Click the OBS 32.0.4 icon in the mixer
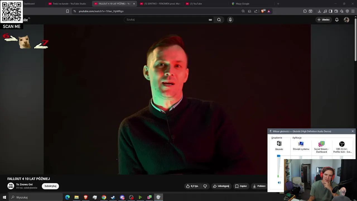This screenshot has height=201, width=357. pos(342,144)
